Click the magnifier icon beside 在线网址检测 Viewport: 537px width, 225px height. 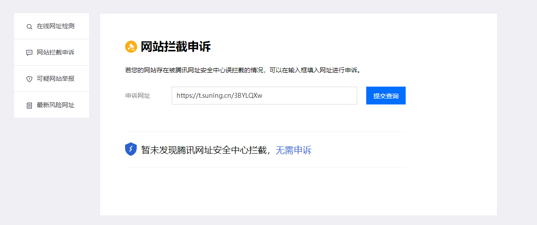(x=29, y=27)
